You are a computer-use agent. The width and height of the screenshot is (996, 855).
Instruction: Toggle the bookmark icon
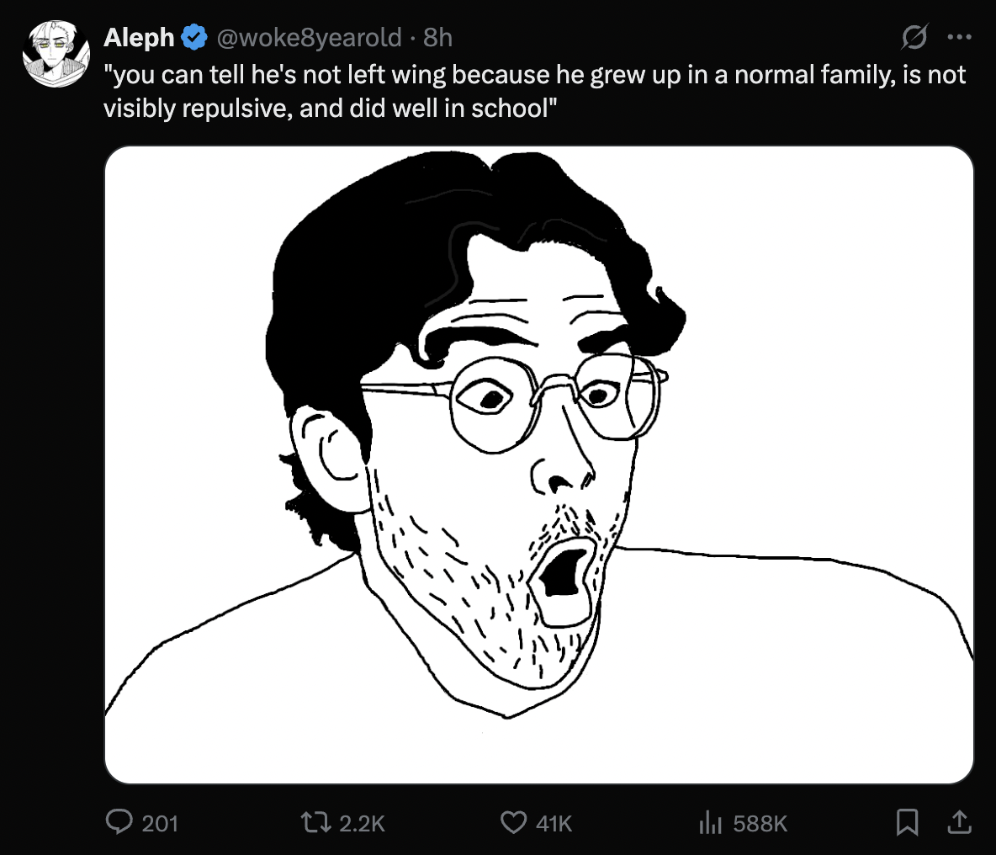907,821
